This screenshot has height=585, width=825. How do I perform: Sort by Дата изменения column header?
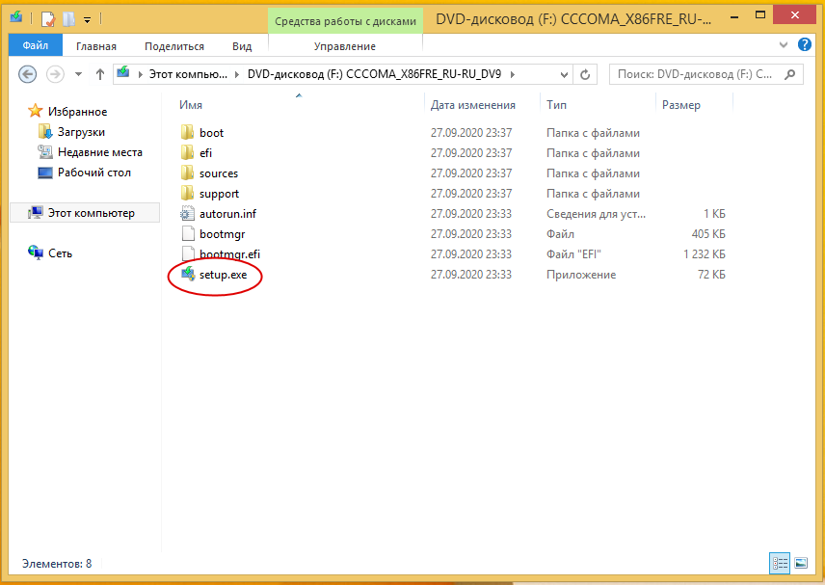472,105
